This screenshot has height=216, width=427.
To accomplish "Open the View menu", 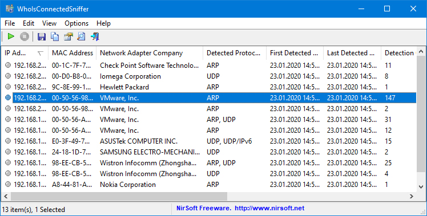I will (49, 23).
